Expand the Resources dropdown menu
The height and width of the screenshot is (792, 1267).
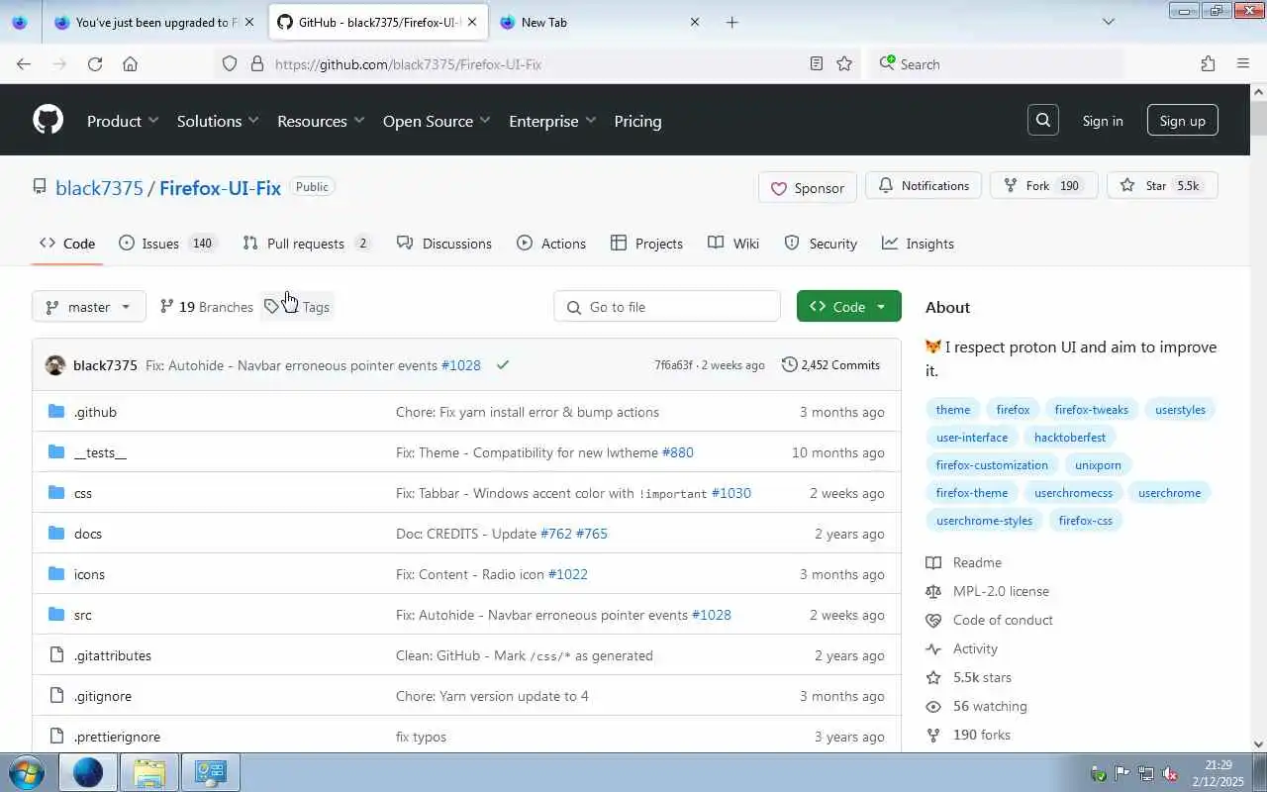pyautogui.click(x=321, y=121)
